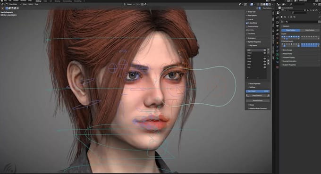Open the Pose Mode interaction dropdown
Image resolution: width=321 pixels, height=174 pixels.
coord(13,4)
